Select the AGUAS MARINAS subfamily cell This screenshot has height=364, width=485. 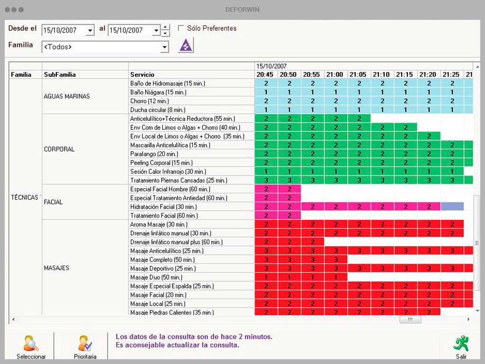(x=85, y=96)
